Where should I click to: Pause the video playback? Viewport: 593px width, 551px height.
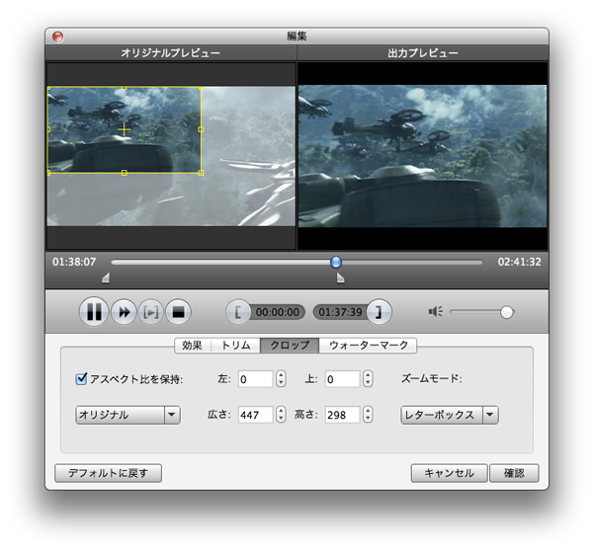[x=94, y=312]
